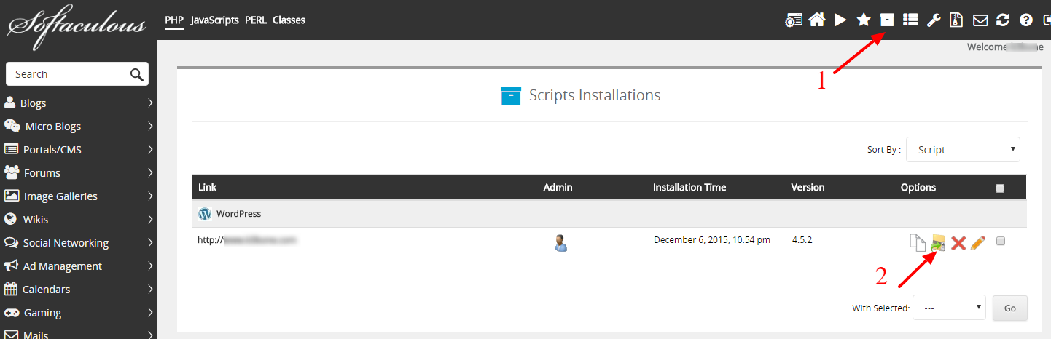This screenshot has height=339, width=1051.
Task: Select the version 4.5.2 cell
Action: [x=804, y=239]
